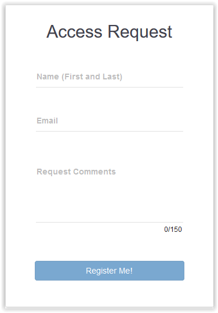Image resolution: width=218 pixels, height=313 pixels.
Task: Click the left edge of the Register button
Action: tap(37, 271)
